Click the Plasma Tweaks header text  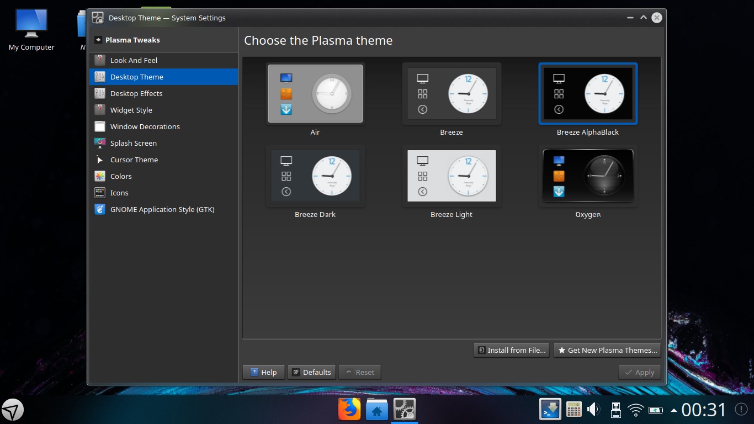132,40
